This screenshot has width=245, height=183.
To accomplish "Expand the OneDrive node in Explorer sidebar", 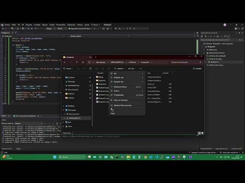I will (x=64, y=106).
